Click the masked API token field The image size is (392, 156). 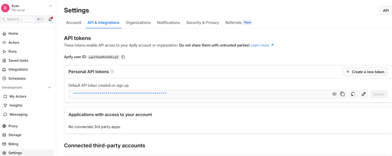207,94
